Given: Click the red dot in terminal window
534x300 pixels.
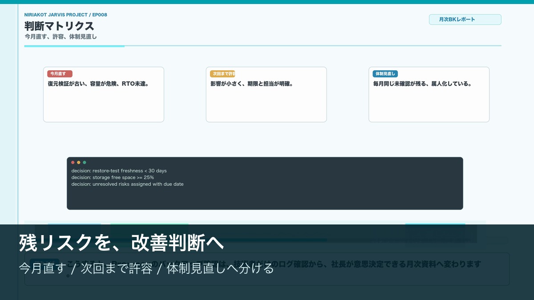Looking at the screenshot, I should click(73, 163).
